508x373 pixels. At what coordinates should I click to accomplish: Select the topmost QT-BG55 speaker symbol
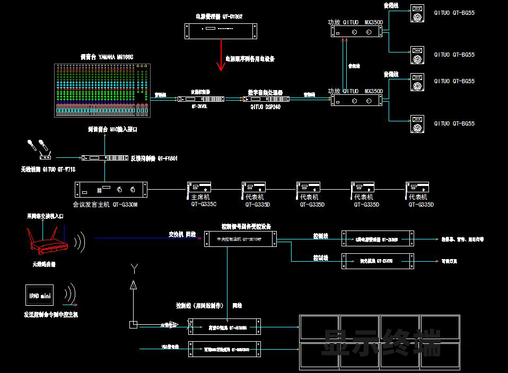[x=417, y=14]
